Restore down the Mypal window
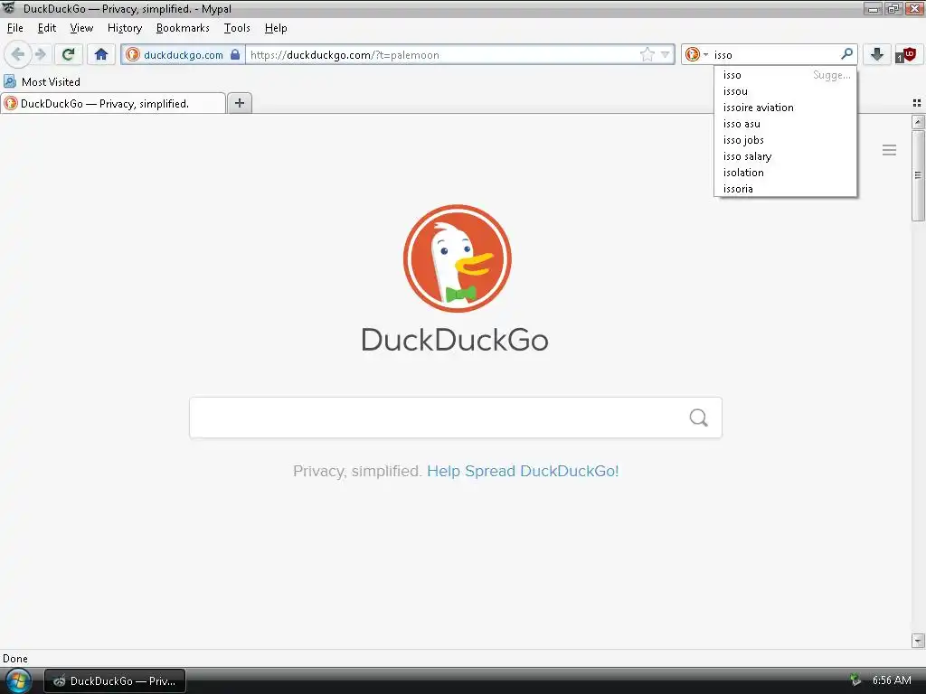This screenshot has height=694, width=926. [893, 8]
